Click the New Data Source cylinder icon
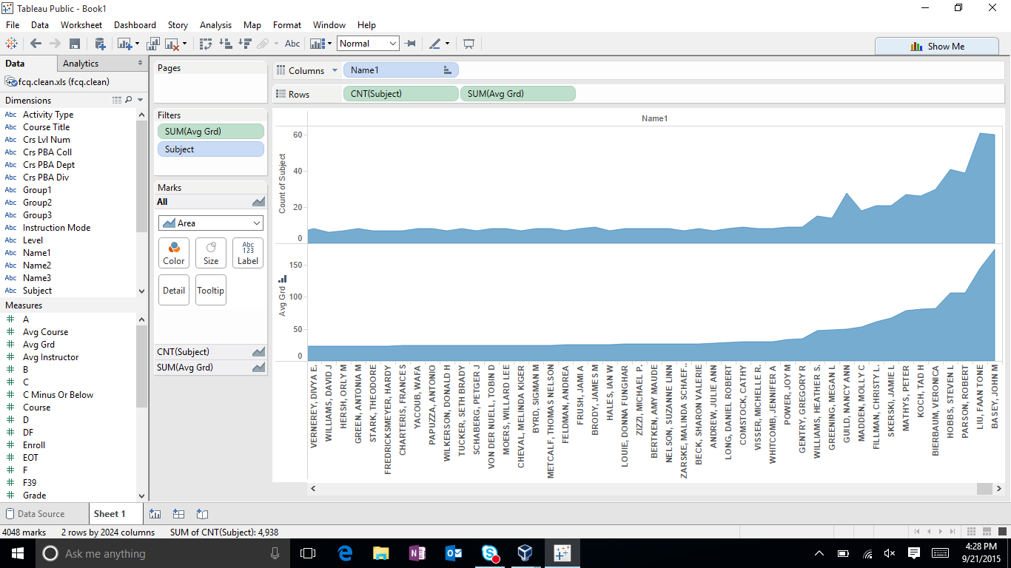This screenshot has height=568, width=1011. click(x=99, y=44)
